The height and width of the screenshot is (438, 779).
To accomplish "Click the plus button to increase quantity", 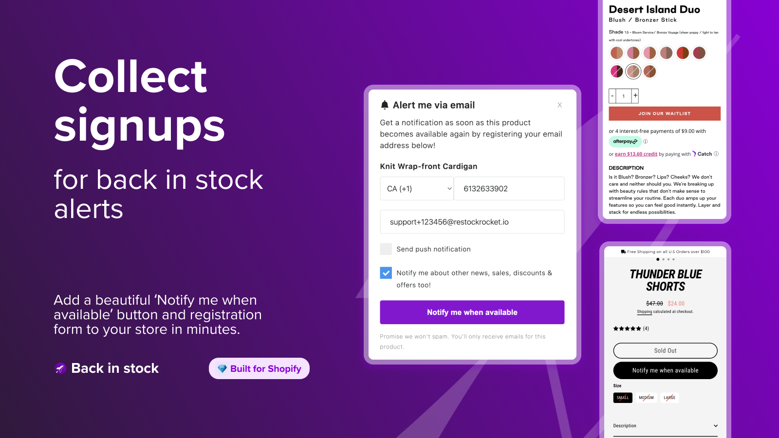I will 635,96.
